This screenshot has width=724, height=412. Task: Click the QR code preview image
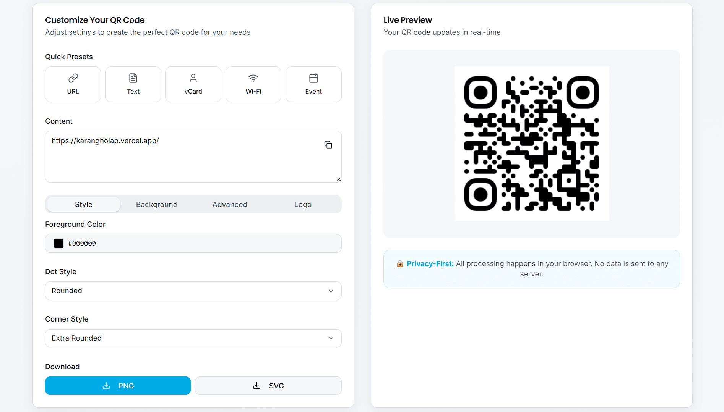(x=531, y=143)
